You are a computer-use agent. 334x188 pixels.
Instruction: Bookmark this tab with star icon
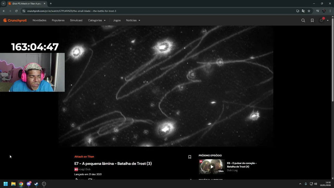[309, 11]
